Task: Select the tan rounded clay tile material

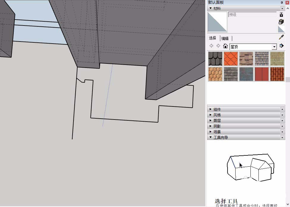Action: pos(215,74)
